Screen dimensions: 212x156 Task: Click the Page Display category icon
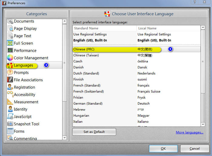(10, 28)
